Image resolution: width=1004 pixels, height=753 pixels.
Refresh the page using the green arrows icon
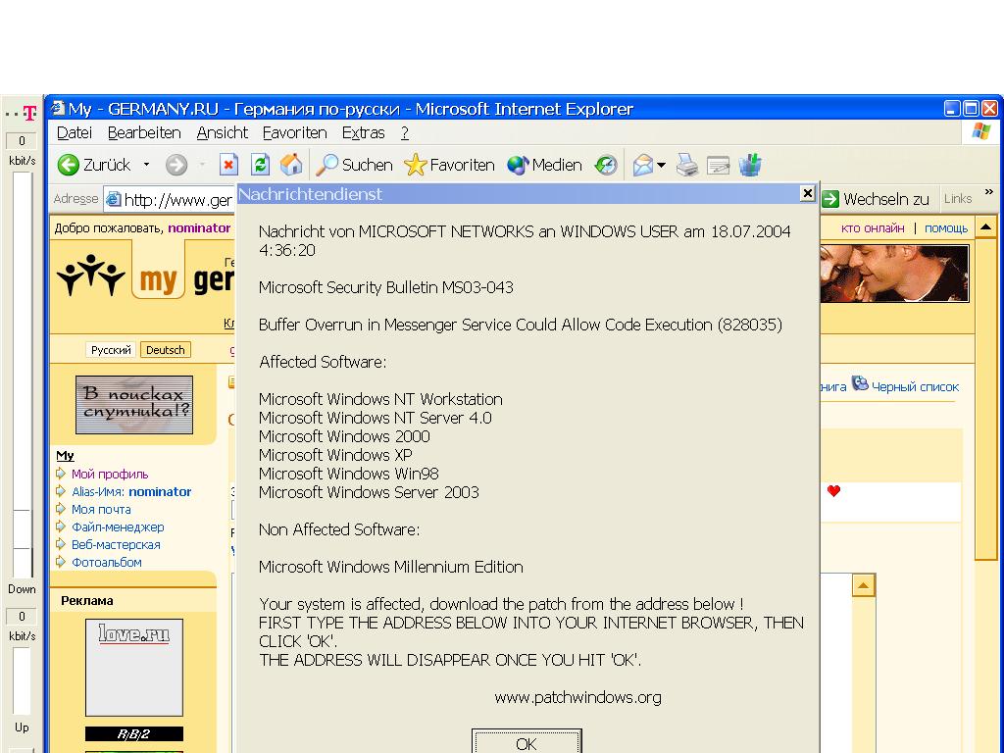[260, 165]
